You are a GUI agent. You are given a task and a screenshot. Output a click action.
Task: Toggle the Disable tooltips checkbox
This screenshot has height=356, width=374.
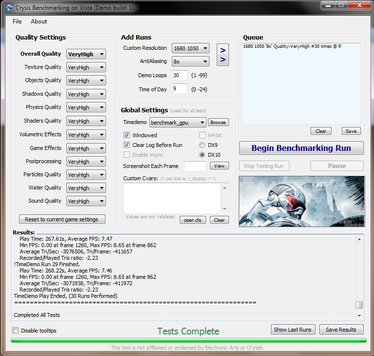coord(16,331)
